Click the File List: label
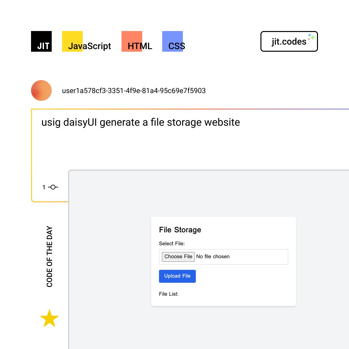The width and height of the screenshot is (349, 349). 169,294
